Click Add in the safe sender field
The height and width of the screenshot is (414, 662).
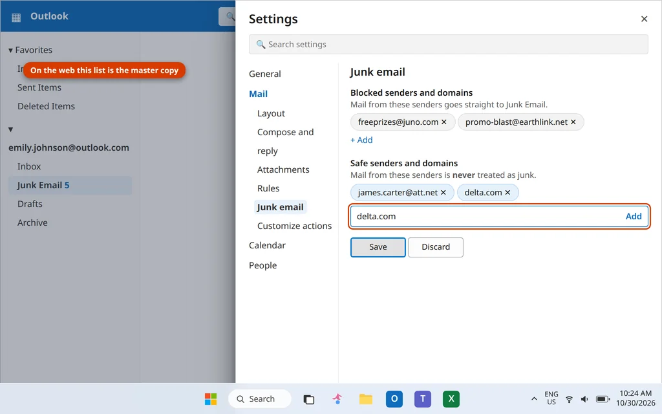634,216
